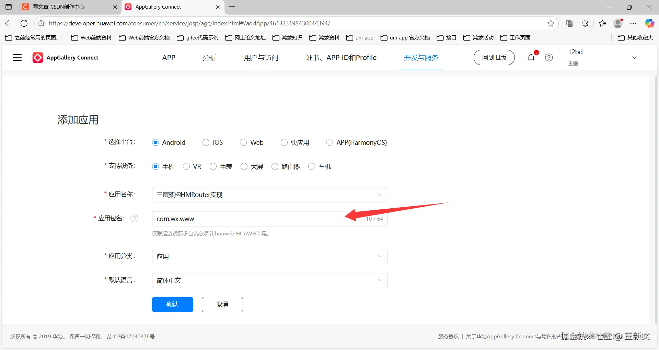Click the AppGallery Connect logo
This screenshot has height=350, width=659.
[x=66, y=58]
